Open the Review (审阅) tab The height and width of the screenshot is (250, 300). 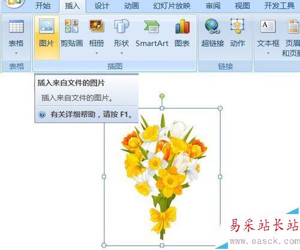tap(213, 5)
